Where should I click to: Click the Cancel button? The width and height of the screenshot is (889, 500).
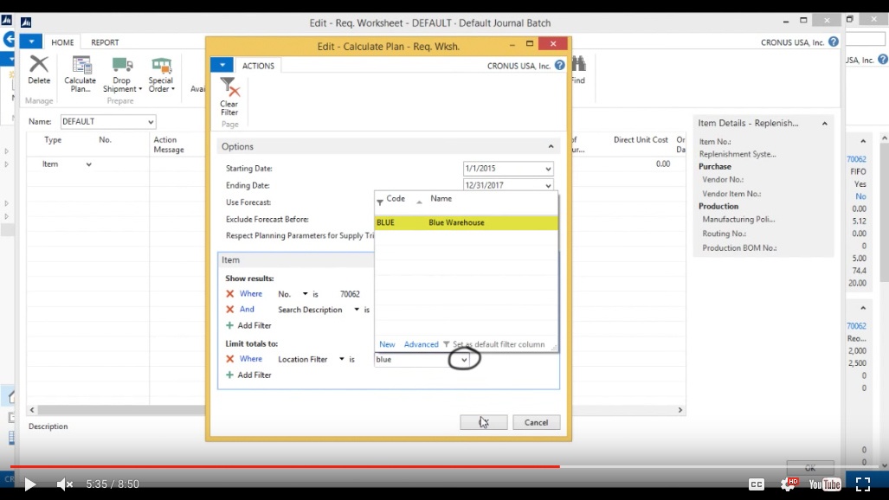[x=537, y=422]
